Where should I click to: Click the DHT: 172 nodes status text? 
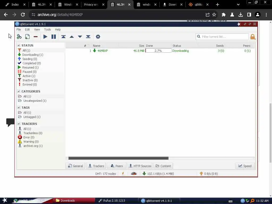pos(105,174)
